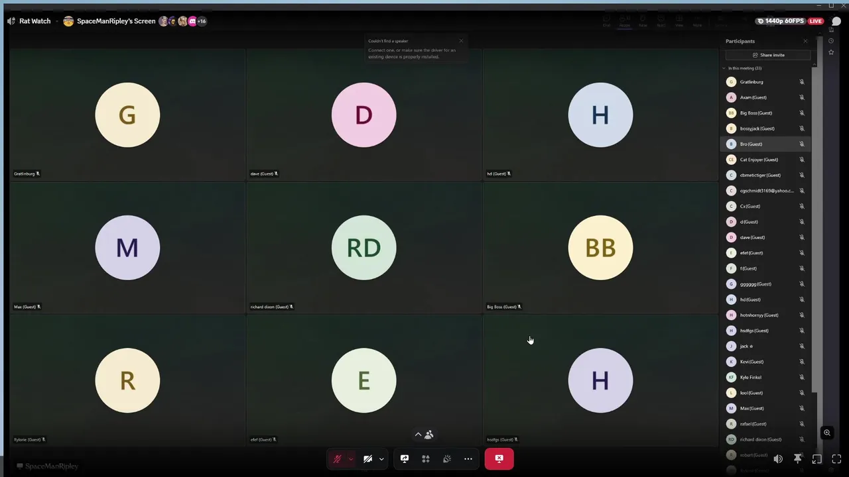Toggle the mute icon for Gratlinburg

coord(801,82)
